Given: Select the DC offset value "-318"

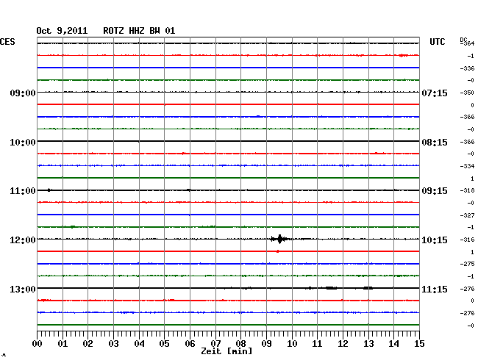Looking at the screenshot, I should pyautogui.click(x=467, y=190).
